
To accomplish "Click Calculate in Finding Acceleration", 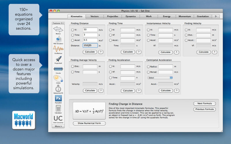I will (128, 91).
